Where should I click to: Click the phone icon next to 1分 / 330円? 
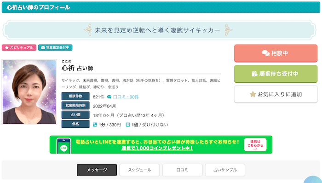(x=95, y=125)
